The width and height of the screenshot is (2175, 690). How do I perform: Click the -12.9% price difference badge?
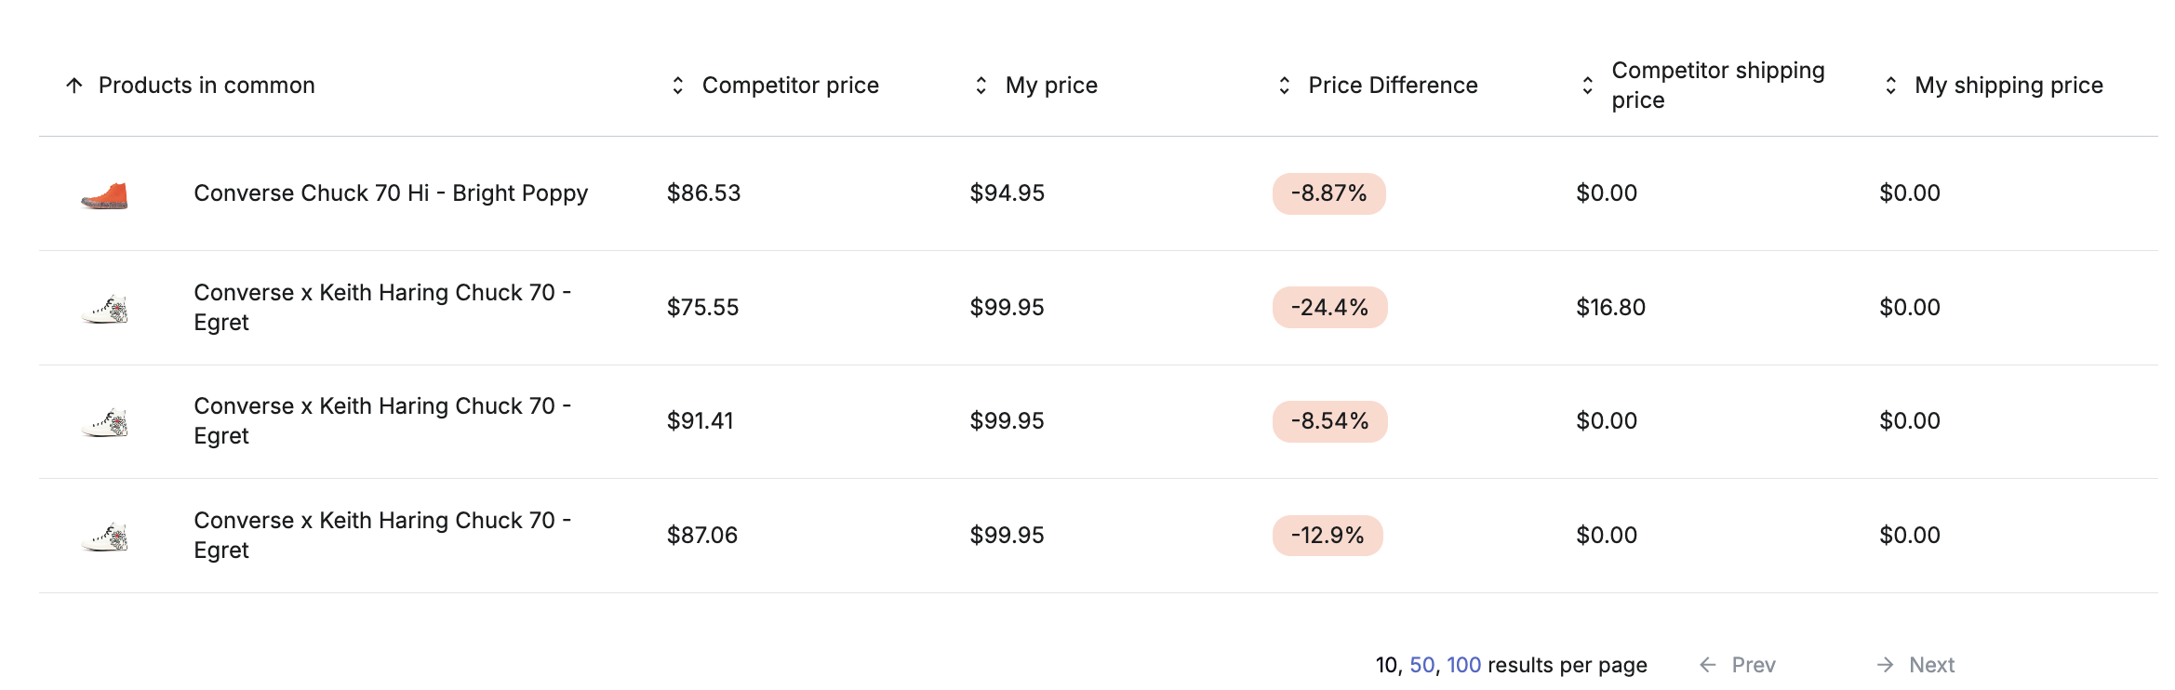1328,536
